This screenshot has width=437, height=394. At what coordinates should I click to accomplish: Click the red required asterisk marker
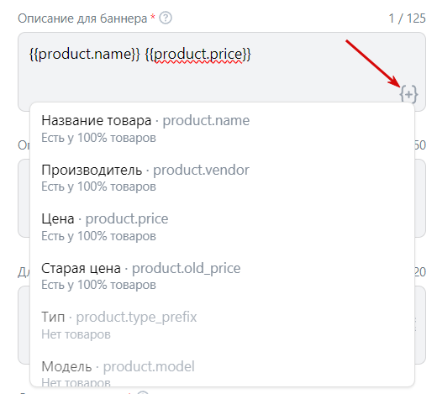click(153, 17)
